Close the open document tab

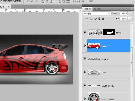click(x=8, y=7)
